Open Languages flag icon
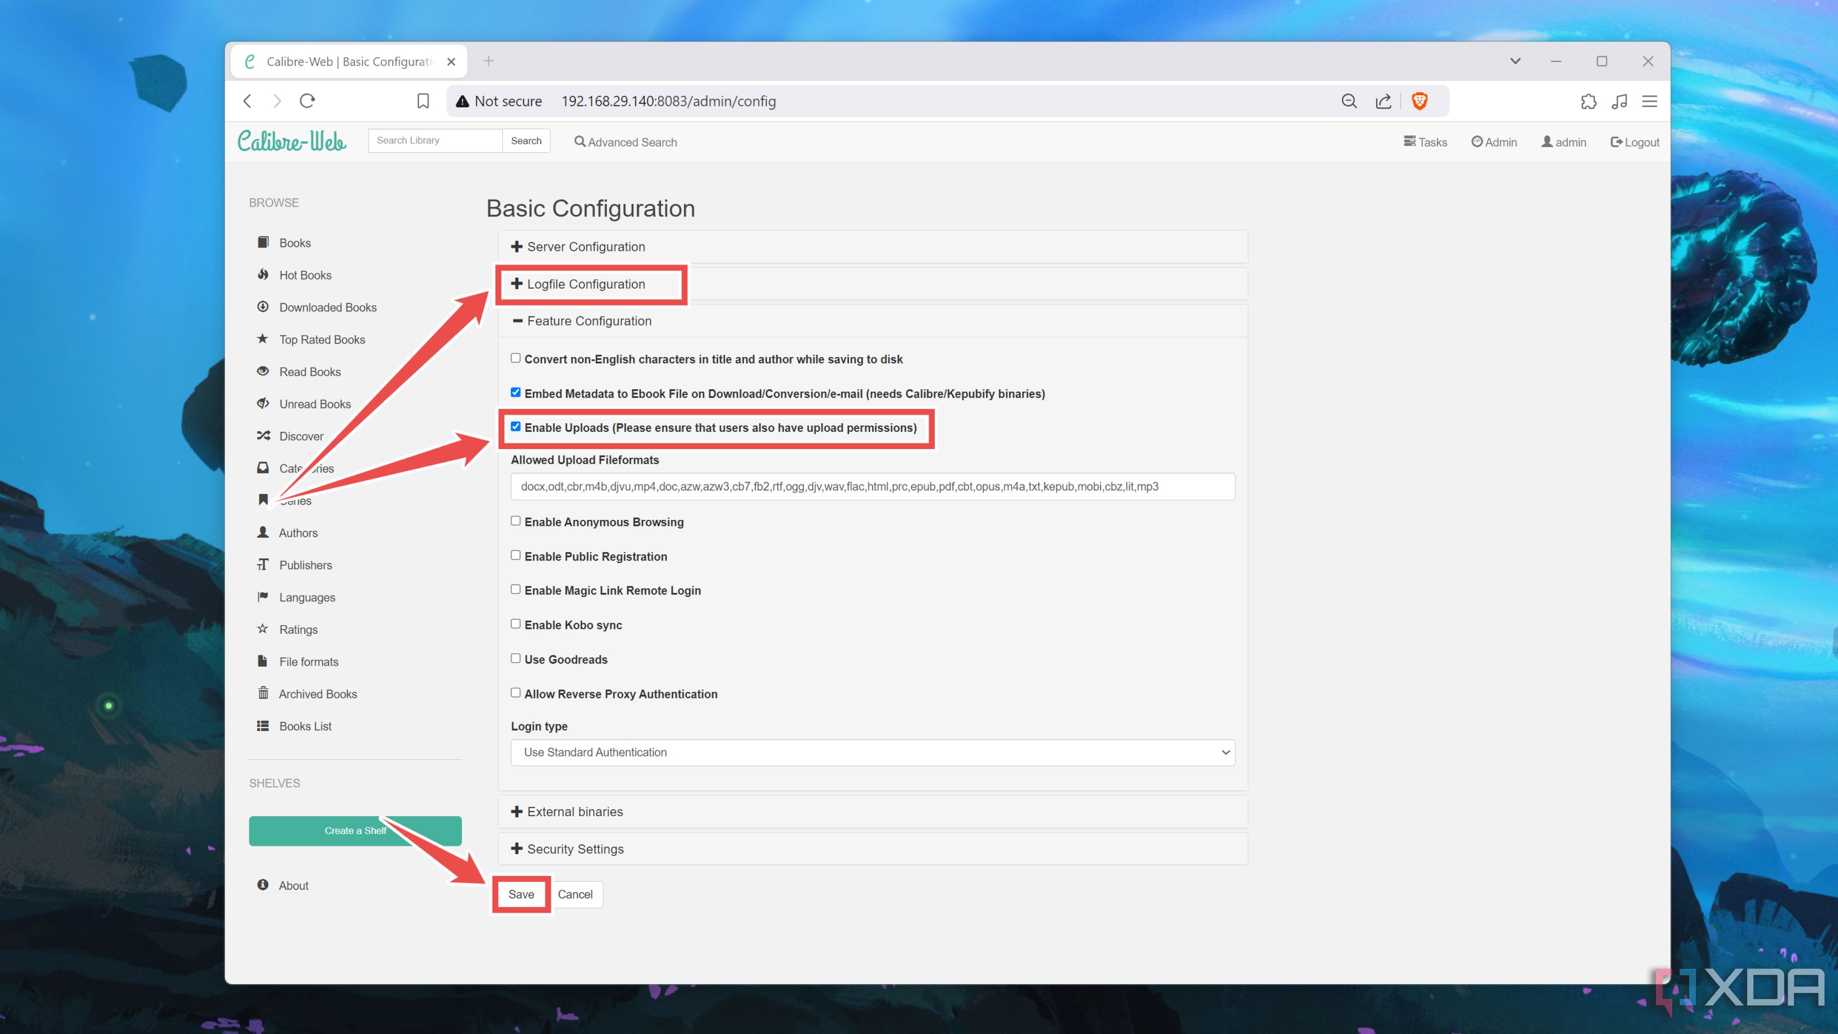This screenshot has height=1034, width=1838. (x=263, y=596)
